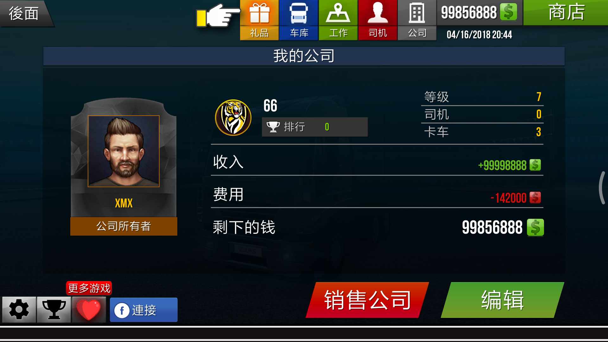Viewport: 608px width, 342px height.
Task: Tap the tiger company logo
Action: pos(233,117)
